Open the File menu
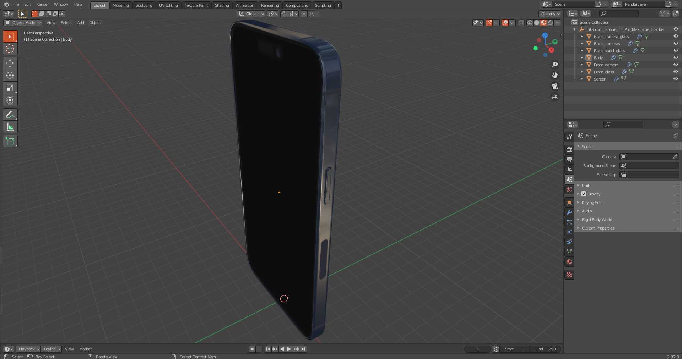 (x=16, y=4)
